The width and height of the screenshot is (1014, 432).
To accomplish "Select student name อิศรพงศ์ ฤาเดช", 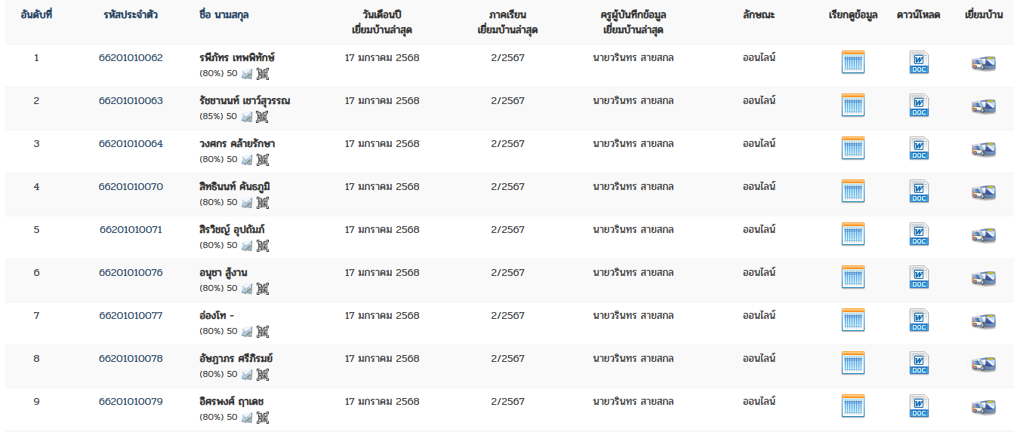I will (231, 401).
